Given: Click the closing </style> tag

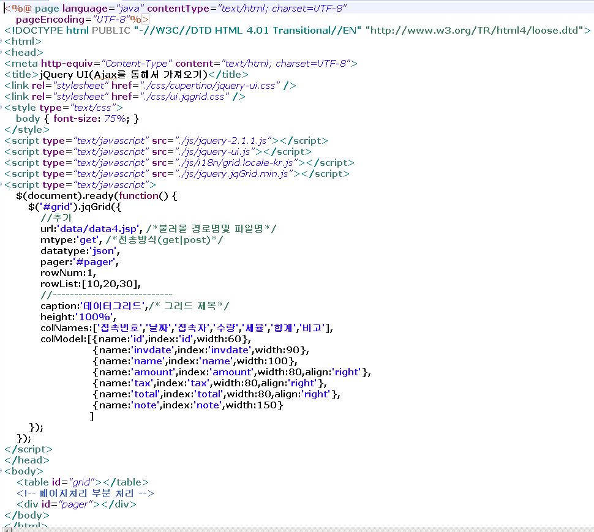Looking at the screenshot, I should click(27, 130).
